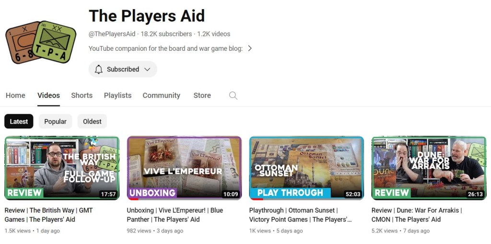Click the Unboxing Vive L'Empereur title link
This screenshot has height=244, width=491.
(175, 215)
